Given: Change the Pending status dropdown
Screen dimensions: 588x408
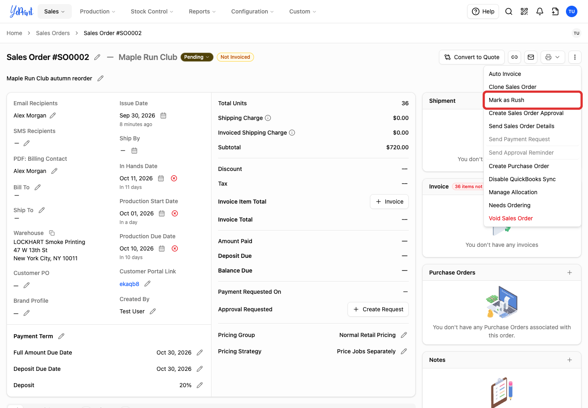Looking at the screenshot, I should [x=197, y=57].
